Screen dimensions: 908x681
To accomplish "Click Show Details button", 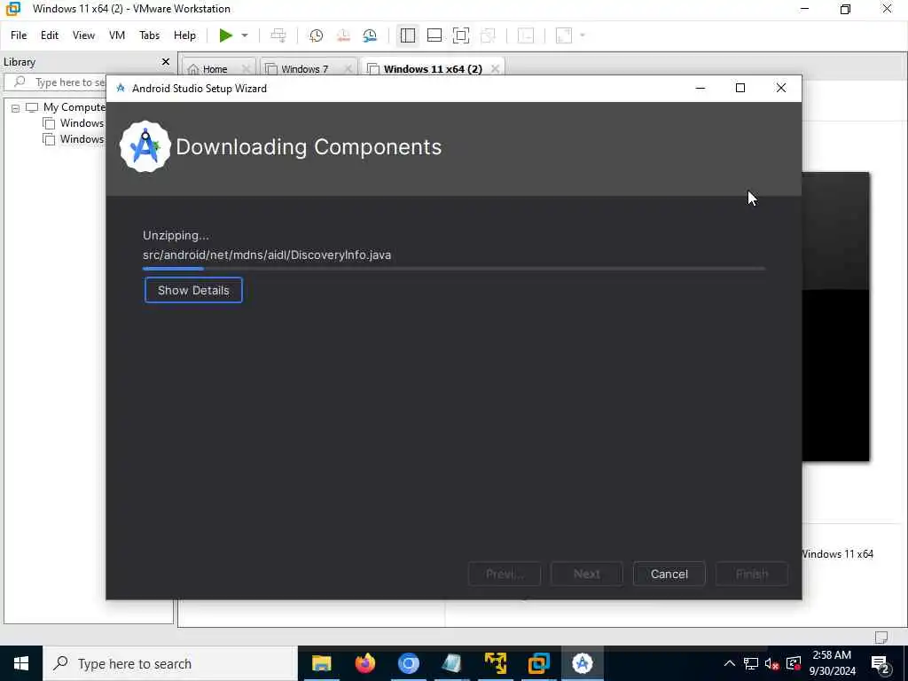I will tap(193, 290).
